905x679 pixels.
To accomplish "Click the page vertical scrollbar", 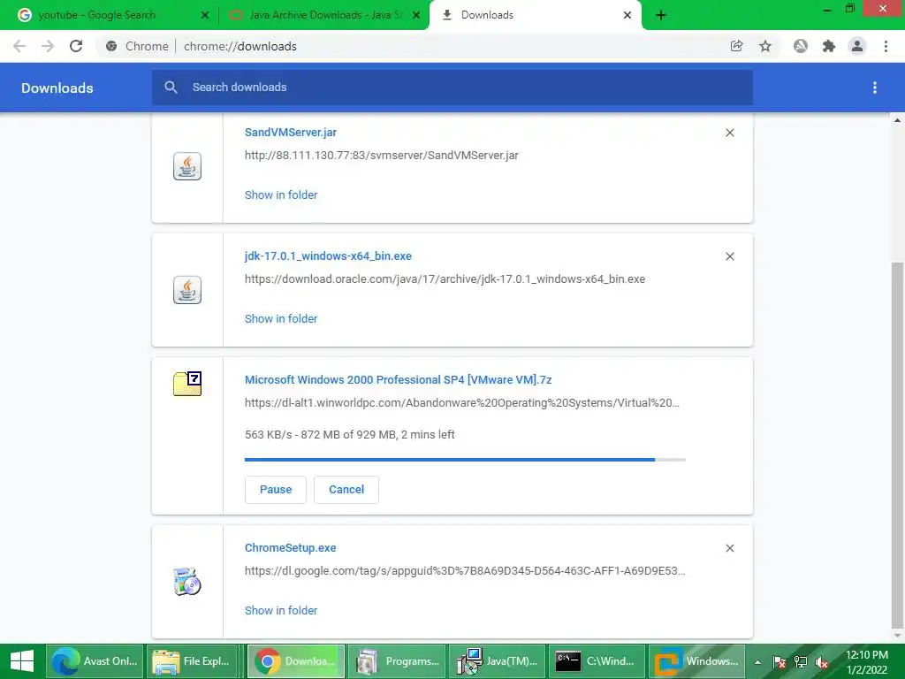I will 897,446.
